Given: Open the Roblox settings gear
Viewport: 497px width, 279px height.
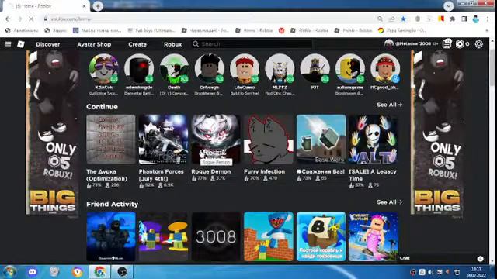Looking at the screenshot, I should (x=478, y=44).
